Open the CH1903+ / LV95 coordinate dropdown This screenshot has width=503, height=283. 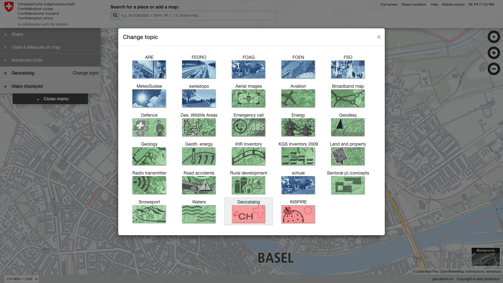coord(22,279)
